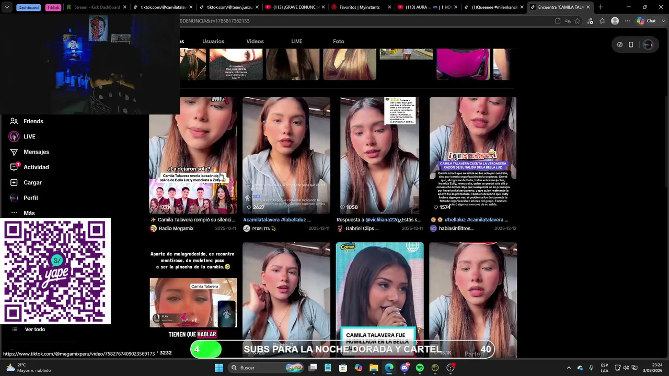Screen dimensions: 669x376
Task: Close the Stream - Kick Dashboard tab
Action: click(124, 7)
